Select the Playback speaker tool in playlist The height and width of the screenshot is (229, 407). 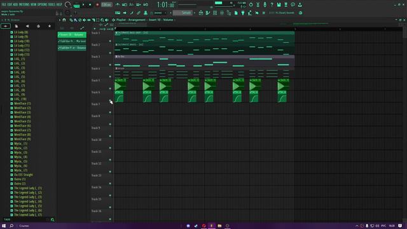click(x=107, y=20)
